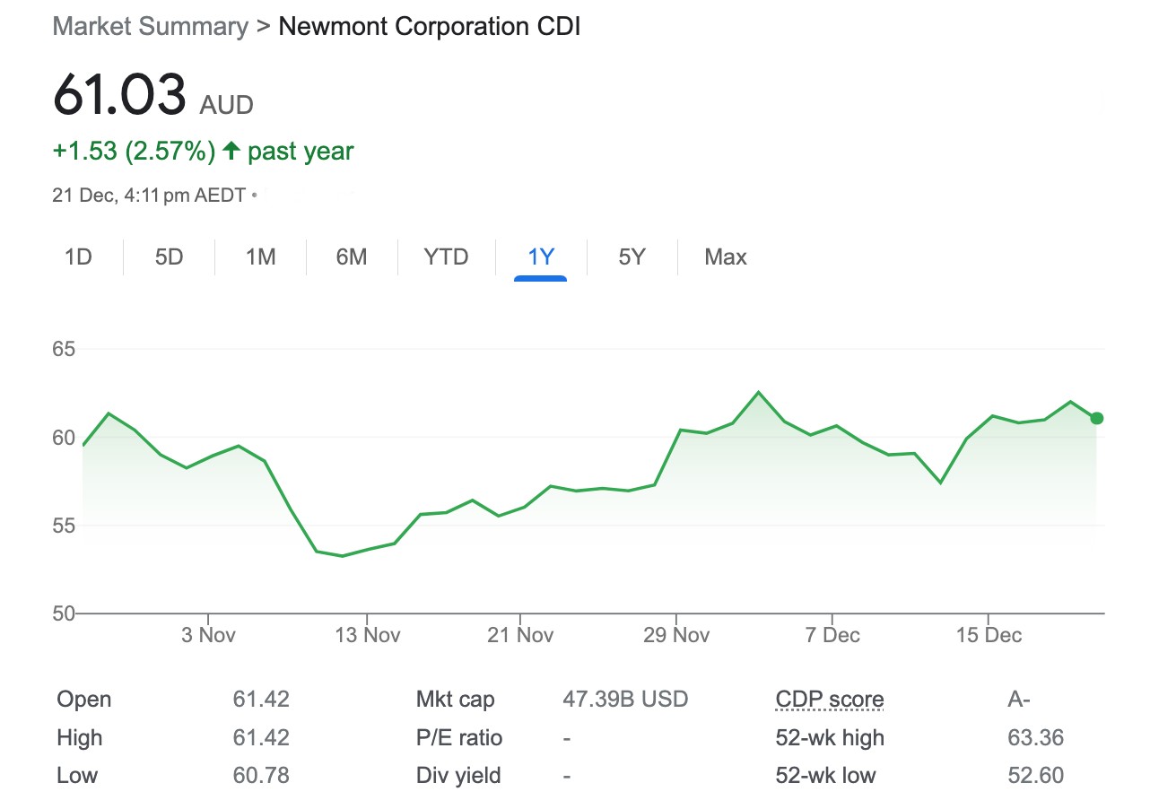Click the Mkt cap label
The width and height of the screenshot is (1150, 809).
coord(455,700)
